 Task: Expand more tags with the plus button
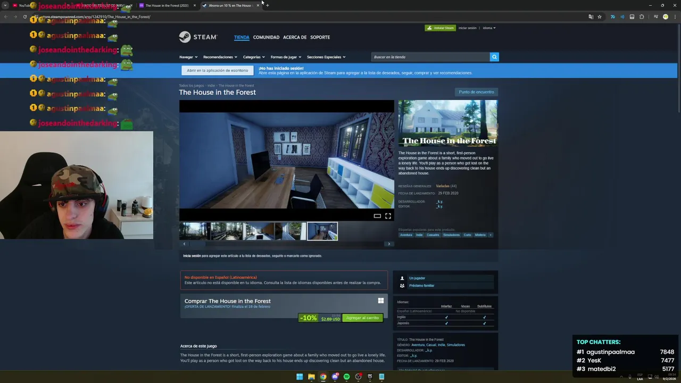click(490, 235)
